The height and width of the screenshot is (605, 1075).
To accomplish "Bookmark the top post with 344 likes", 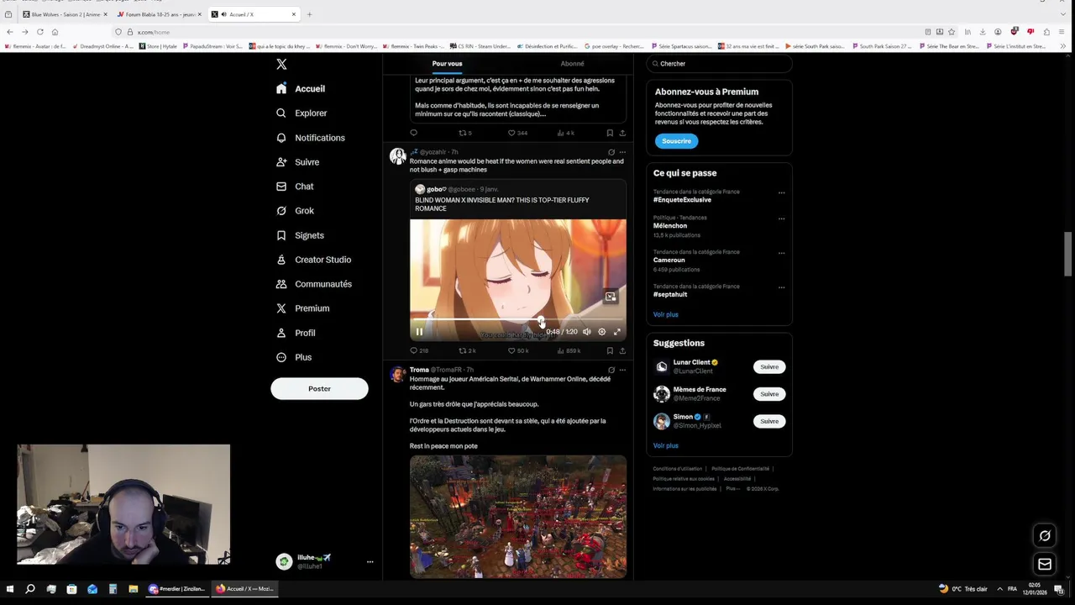I will coord(610,133).
